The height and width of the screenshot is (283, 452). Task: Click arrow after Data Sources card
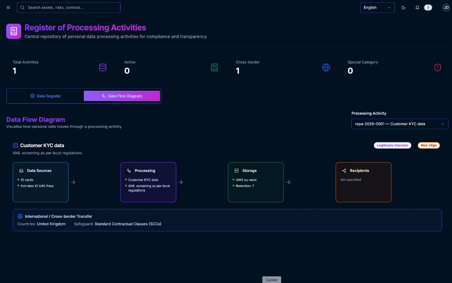(73, 182)
